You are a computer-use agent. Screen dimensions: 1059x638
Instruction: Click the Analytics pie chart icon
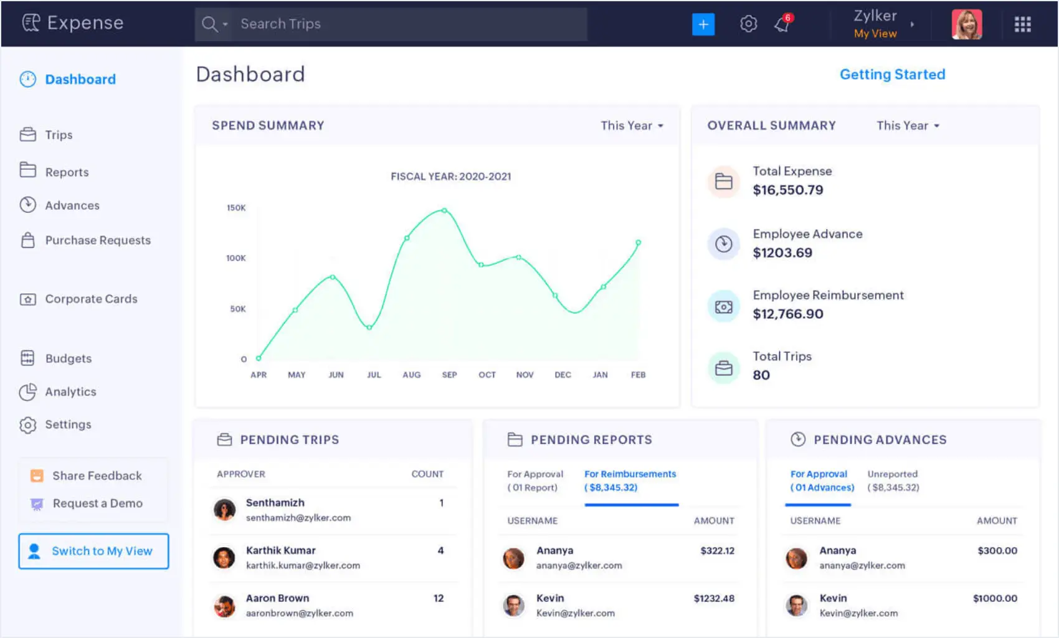[28, 392]
